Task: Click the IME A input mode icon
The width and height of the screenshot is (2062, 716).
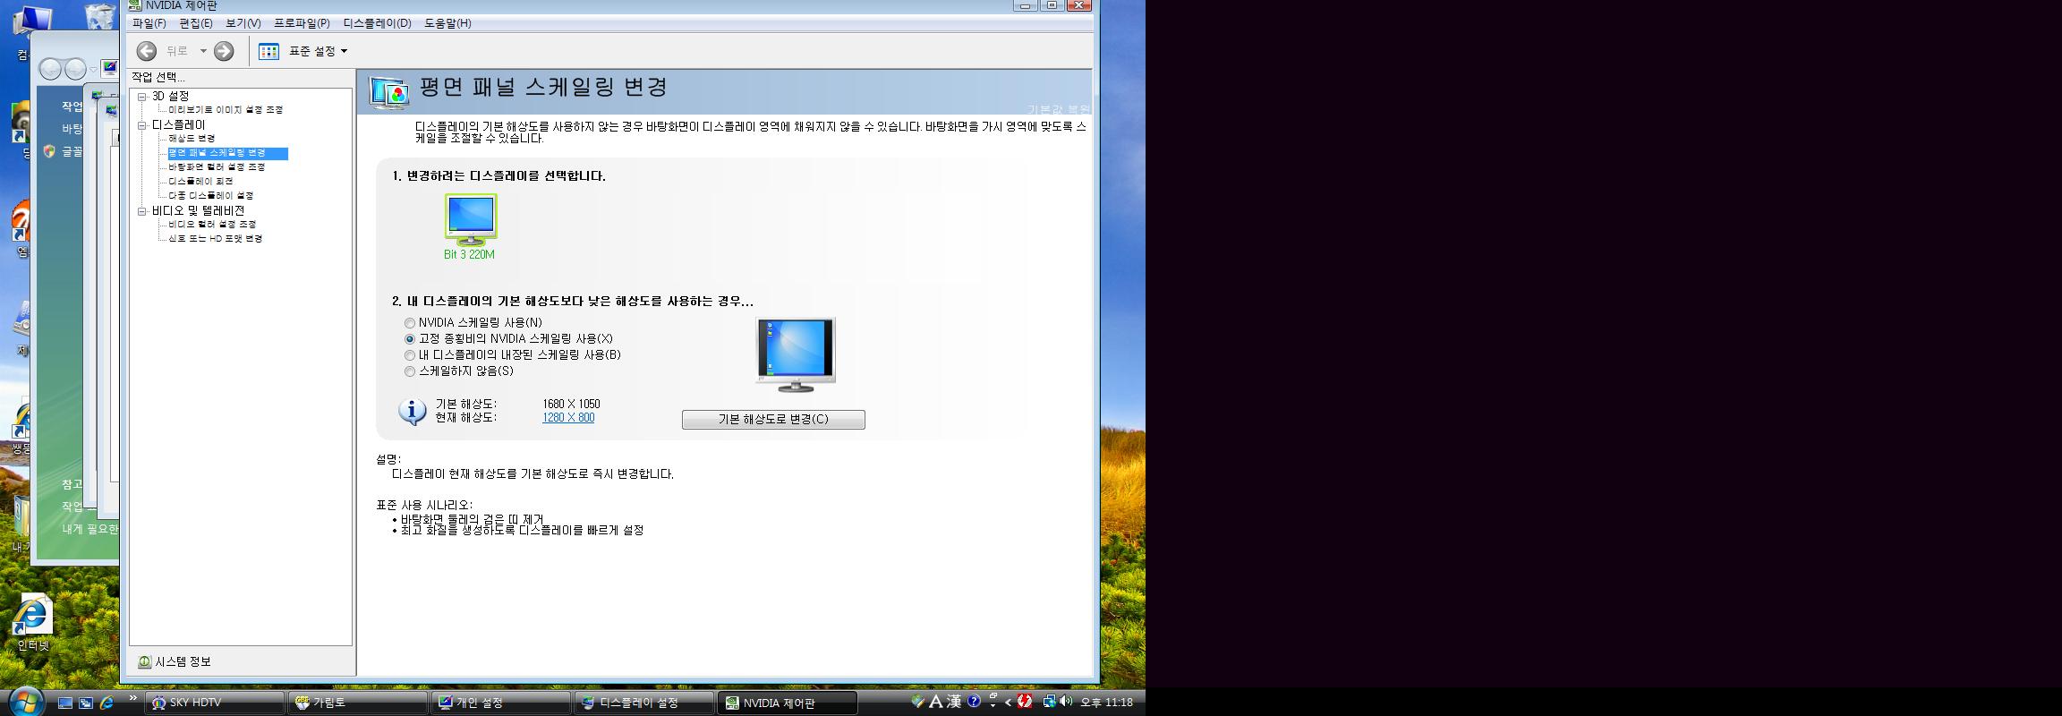Action: click(936, 702)
